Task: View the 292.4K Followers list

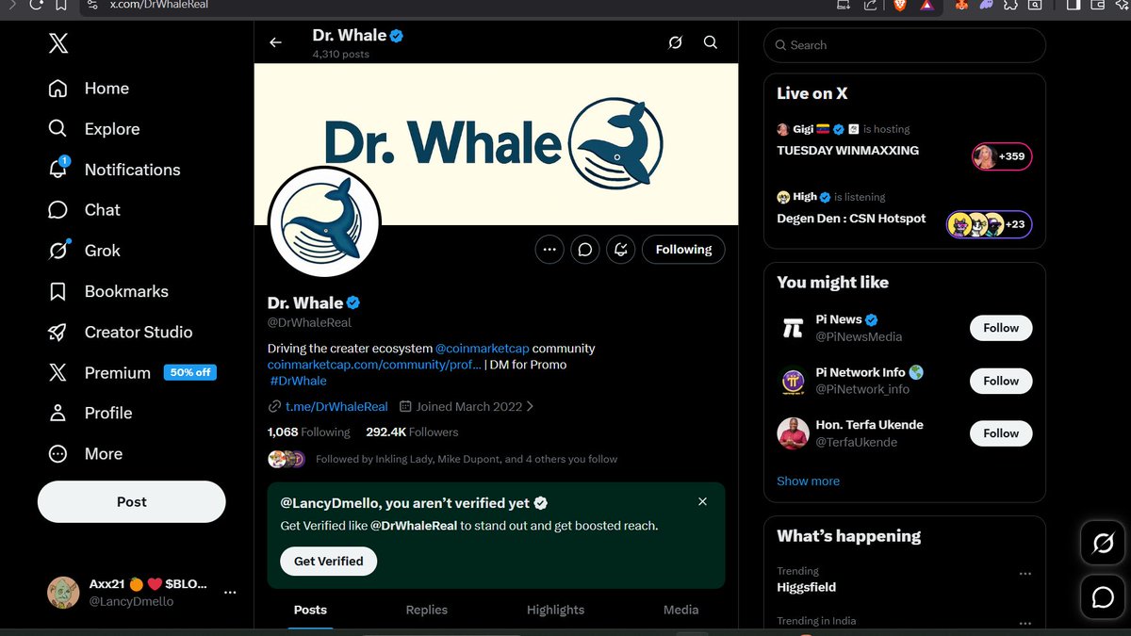Action: [x=412, y=432]
